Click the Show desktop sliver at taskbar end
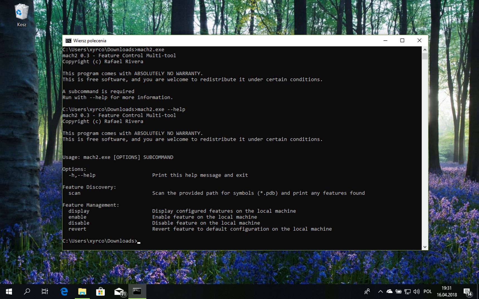Image resolution: width=479 pixels, height=299 pixels. point(478,291)
